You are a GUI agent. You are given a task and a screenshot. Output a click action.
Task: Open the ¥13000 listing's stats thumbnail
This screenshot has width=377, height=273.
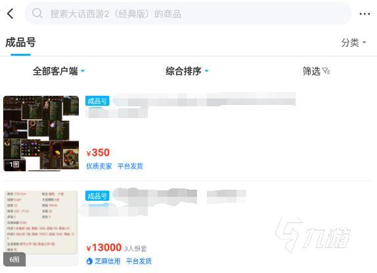point(41,228)
